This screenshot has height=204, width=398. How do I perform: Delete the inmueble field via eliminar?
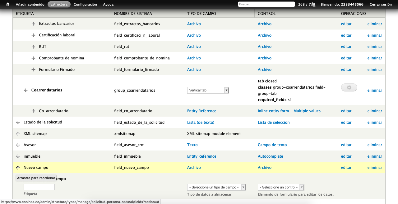[x=374, y=156]
